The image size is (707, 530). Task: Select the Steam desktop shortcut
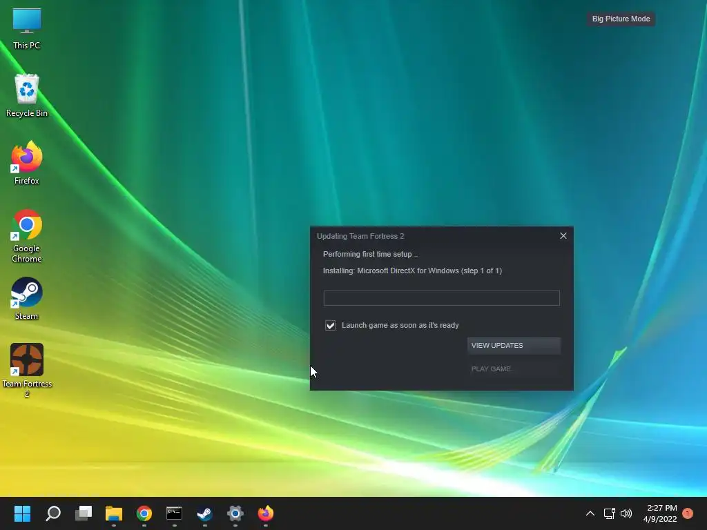pyautogui.click(x=27, y=298)
